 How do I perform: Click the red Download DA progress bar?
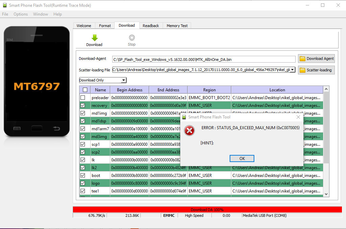pos(207,209)
